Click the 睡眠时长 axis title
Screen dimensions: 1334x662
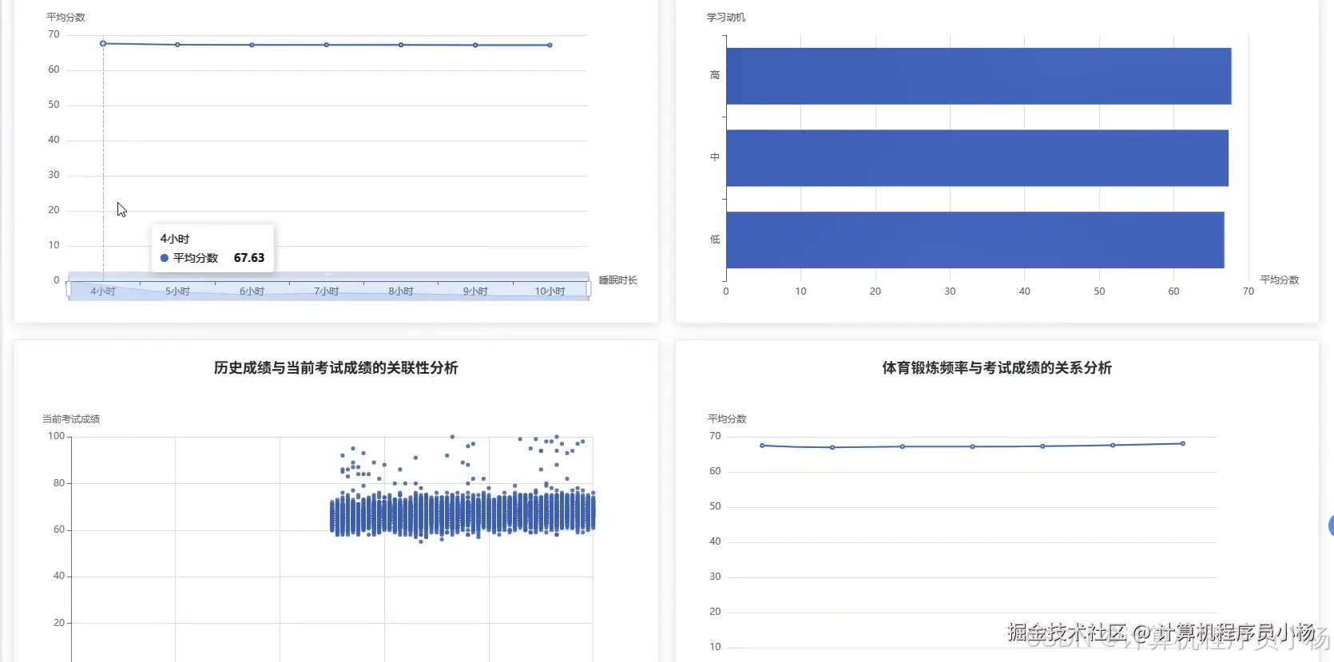click(618, 280)
